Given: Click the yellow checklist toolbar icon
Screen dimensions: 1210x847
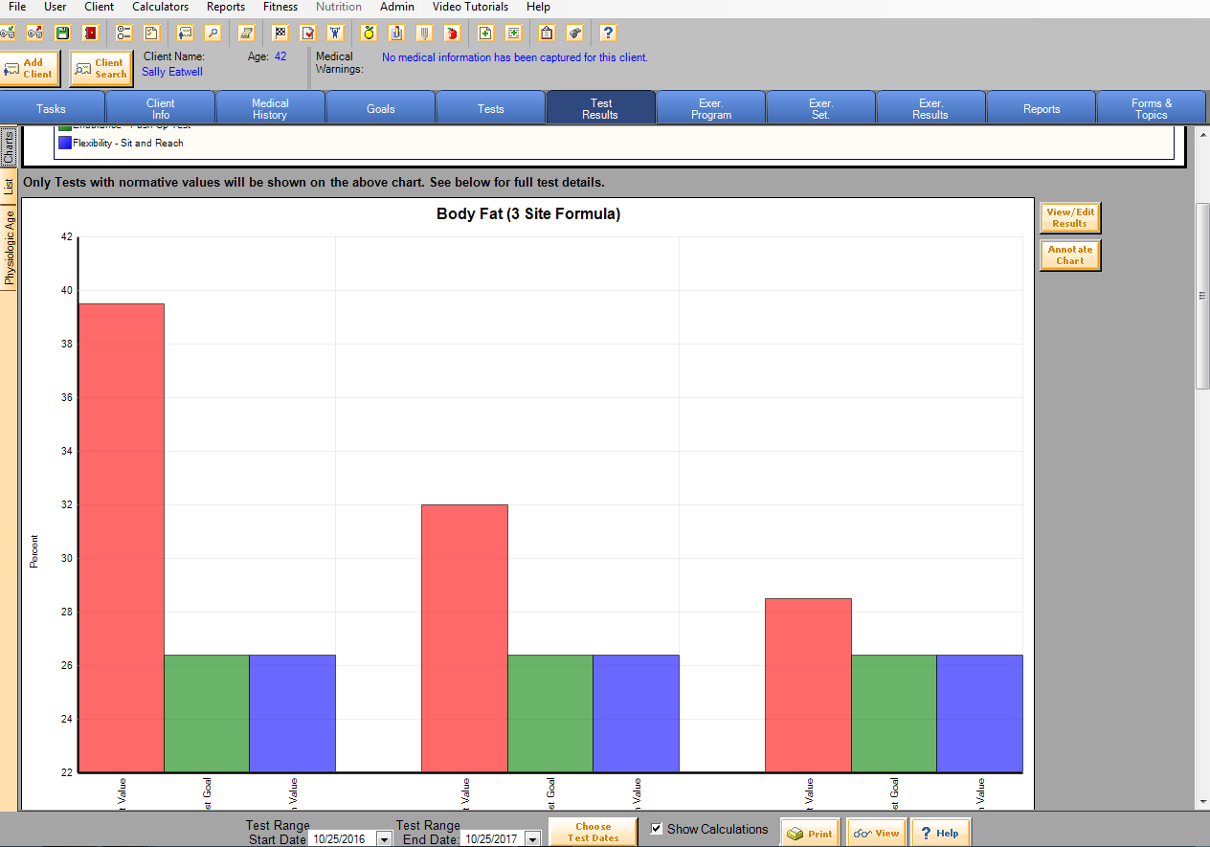Looking at the screenshot, I should coord(151,33).
